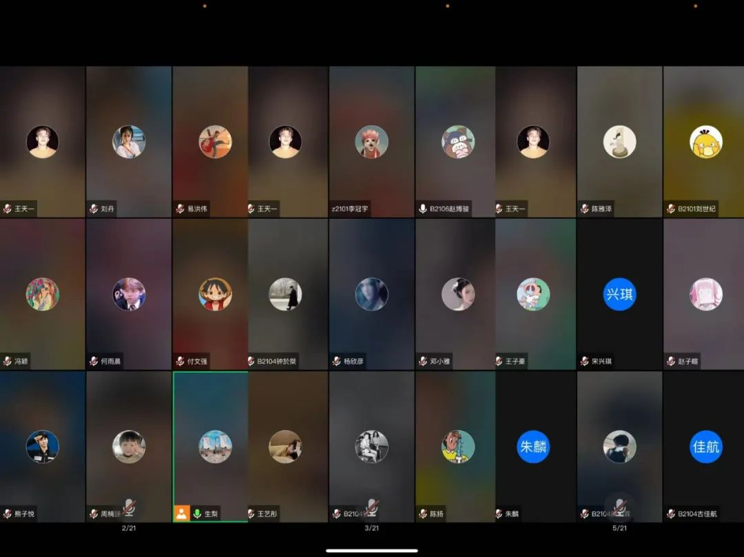Open the blue 佳航 avatar
The height and width of the screenshot is (557, 744).
coord(705,447)
